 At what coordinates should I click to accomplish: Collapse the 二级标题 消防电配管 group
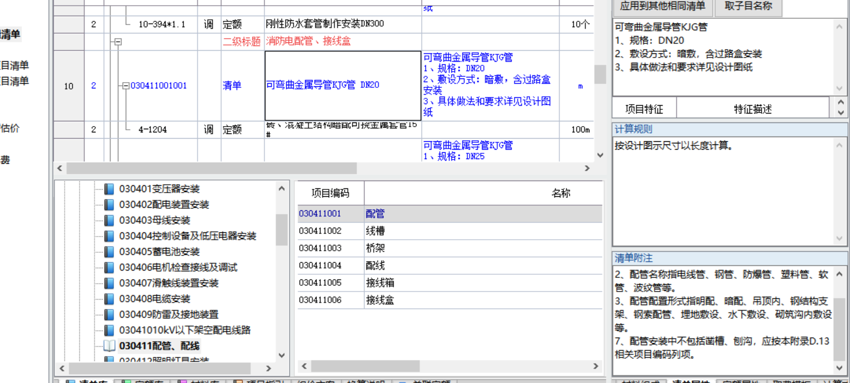click(x=118, y=41)
